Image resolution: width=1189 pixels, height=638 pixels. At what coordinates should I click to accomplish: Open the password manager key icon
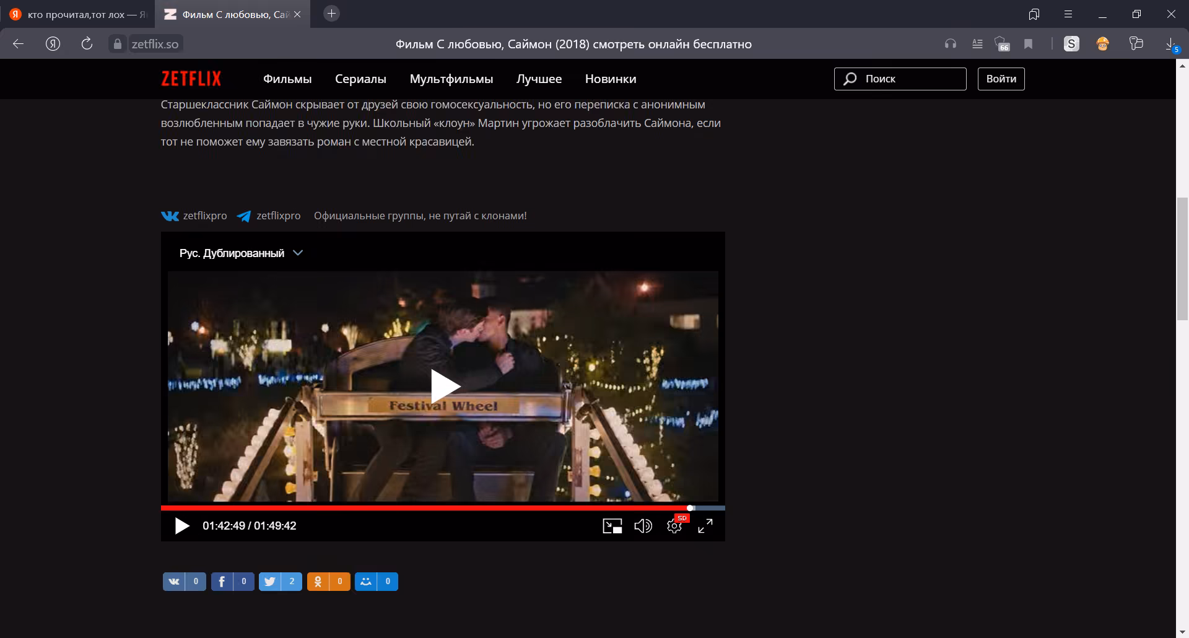pos(1136,43)
